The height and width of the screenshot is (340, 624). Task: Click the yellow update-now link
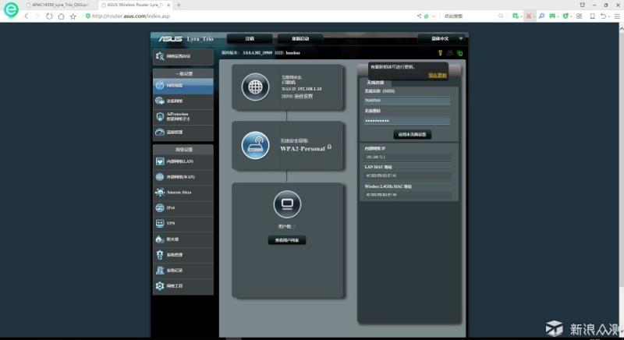click(x=438, y=75)
